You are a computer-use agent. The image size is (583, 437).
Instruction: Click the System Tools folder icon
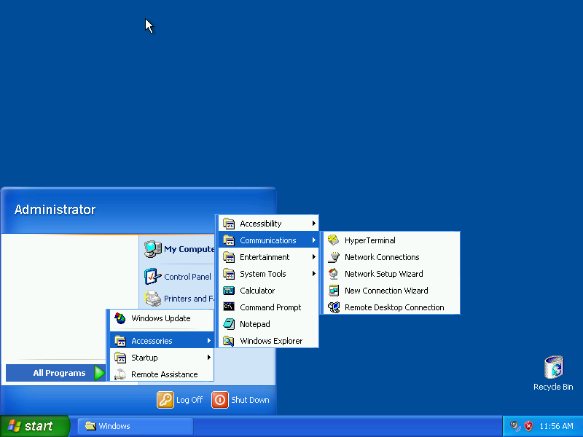pyautogui.click(x=229, y=274)
